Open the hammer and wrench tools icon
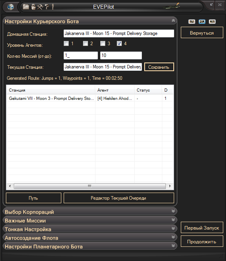226x261 pixels. [40, 7]
